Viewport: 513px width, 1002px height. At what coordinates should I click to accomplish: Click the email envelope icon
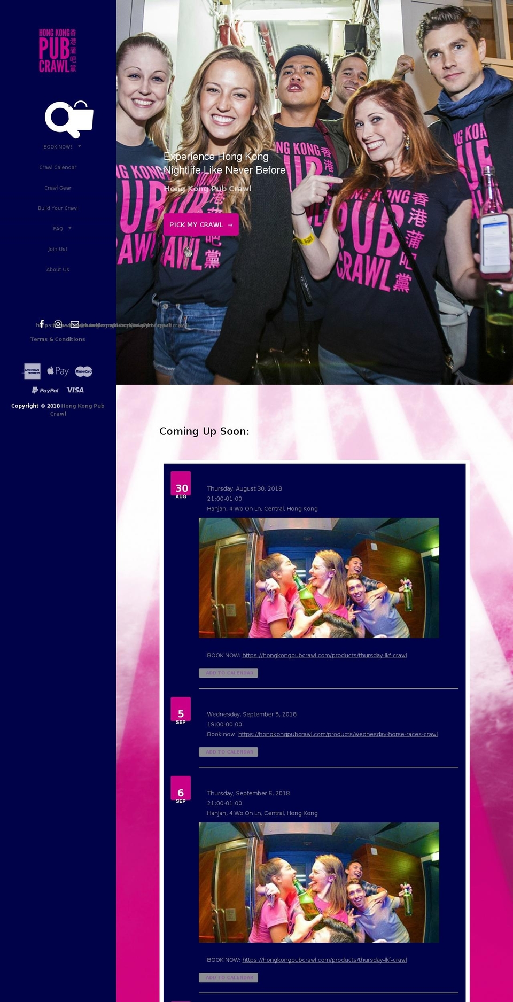coord(75,324)
